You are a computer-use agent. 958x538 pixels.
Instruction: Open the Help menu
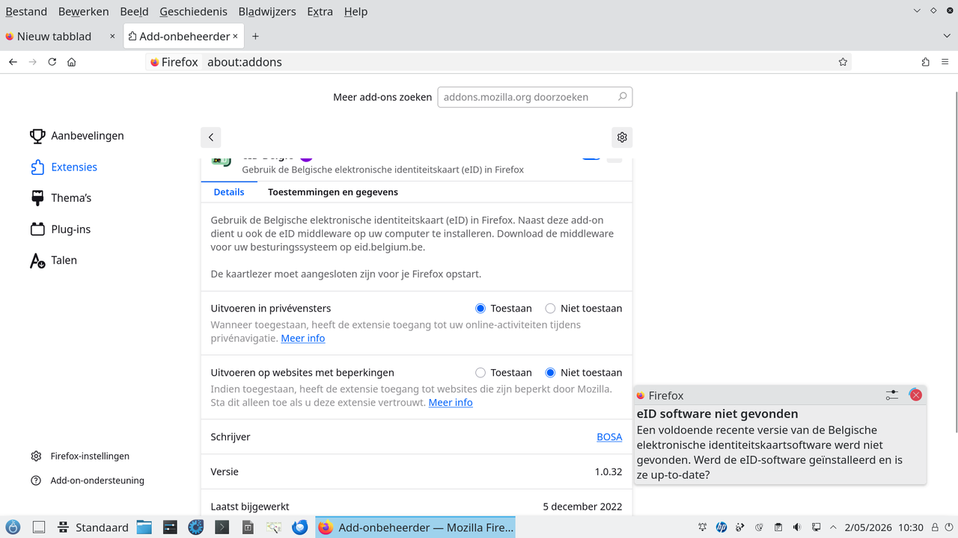(x=356, y=12)
